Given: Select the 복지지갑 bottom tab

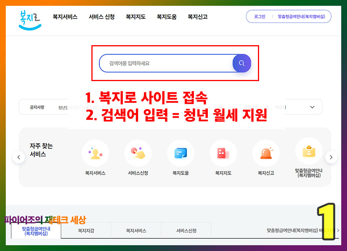Looking at the screenshot, I should 86,231.
